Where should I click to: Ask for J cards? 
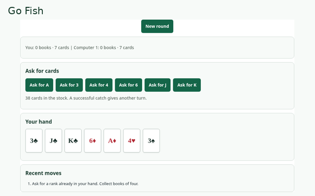point(157,85)
